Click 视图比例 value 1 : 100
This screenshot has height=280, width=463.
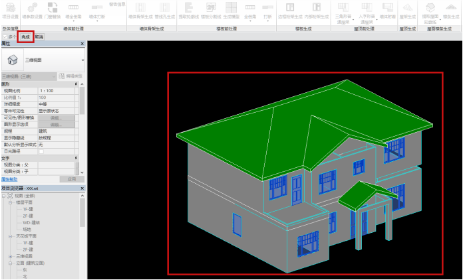(57, 91)
